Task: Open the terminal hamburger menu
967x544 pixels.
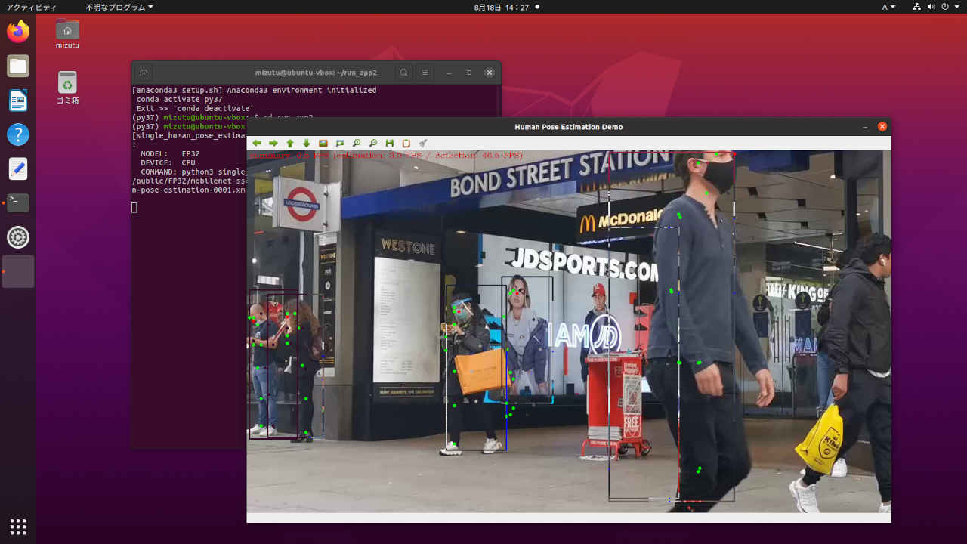Action: (425, 73)
